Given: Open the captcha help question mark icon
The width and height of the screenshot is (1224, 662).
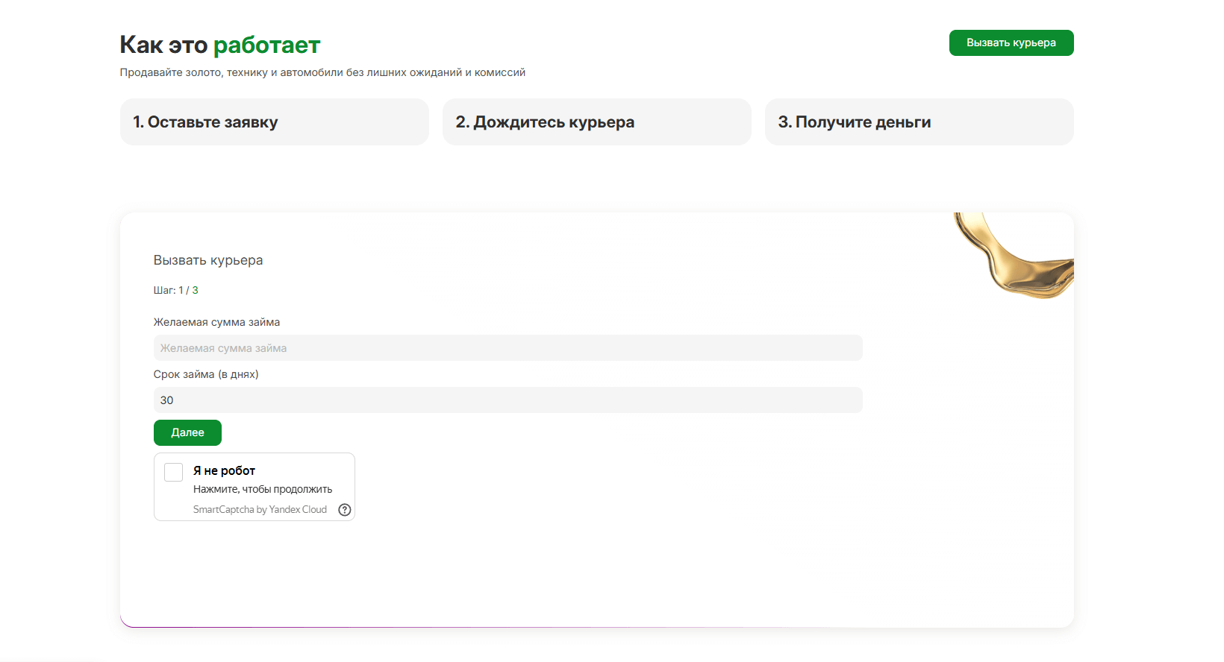Looking at the screenshot, I should click(x=345, y=510).
